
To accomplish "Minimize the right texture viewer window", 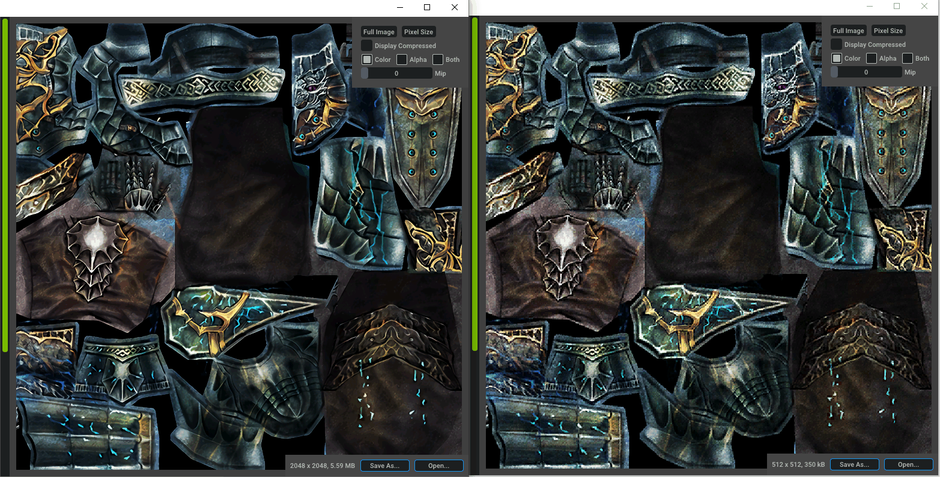I will 870,6.
